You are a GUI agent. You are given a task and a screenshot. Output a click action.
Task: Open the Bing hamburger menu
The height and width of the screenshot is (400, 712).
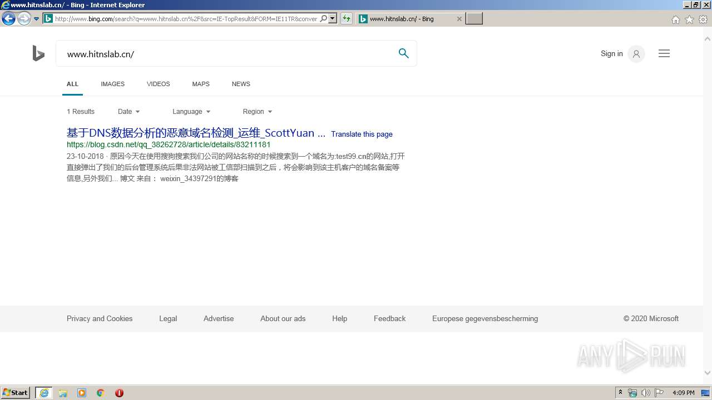tap(664, 53)
